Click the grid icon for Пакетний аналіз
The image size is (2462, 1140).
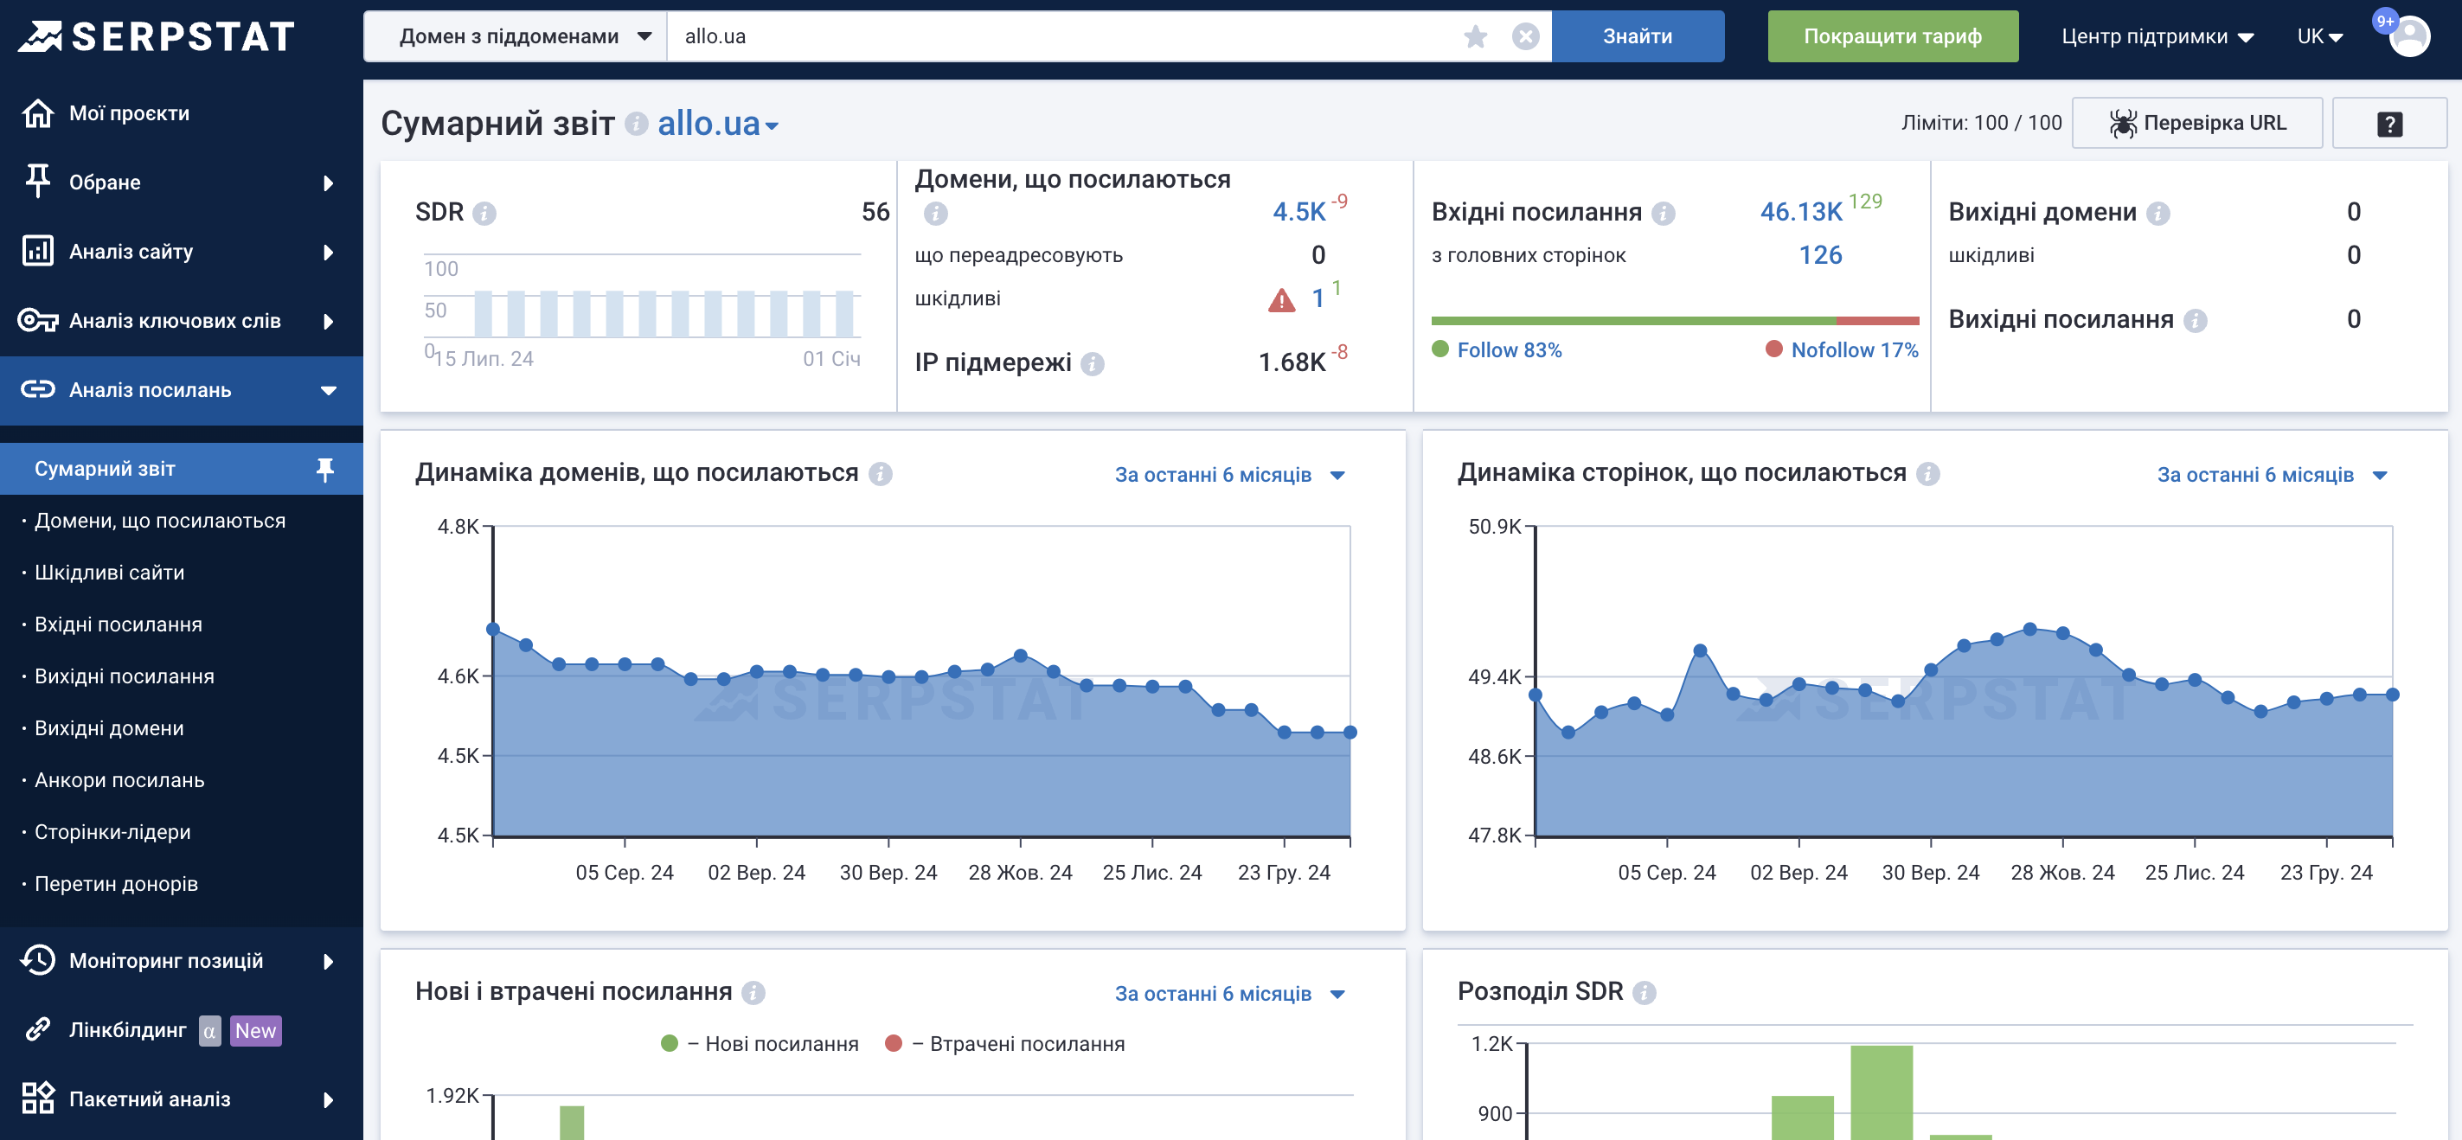tap(37, 1098)
